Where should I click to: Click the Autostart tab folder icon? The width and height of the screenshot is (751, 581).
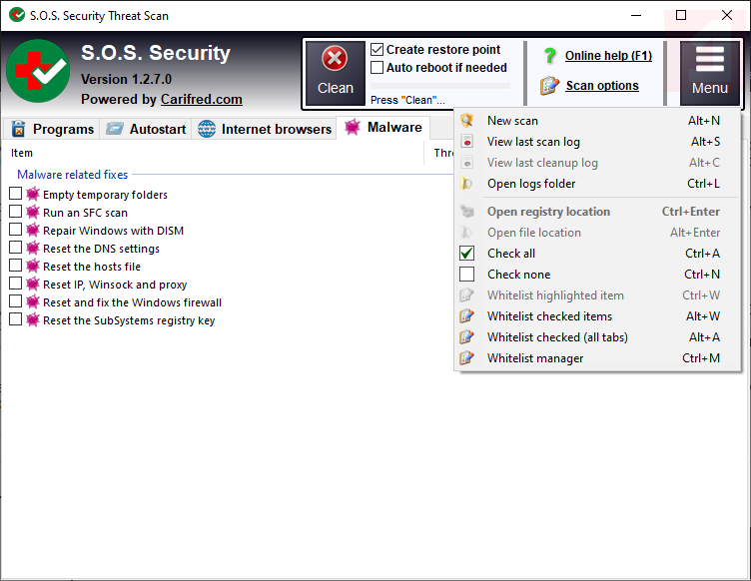click(115, 129)
